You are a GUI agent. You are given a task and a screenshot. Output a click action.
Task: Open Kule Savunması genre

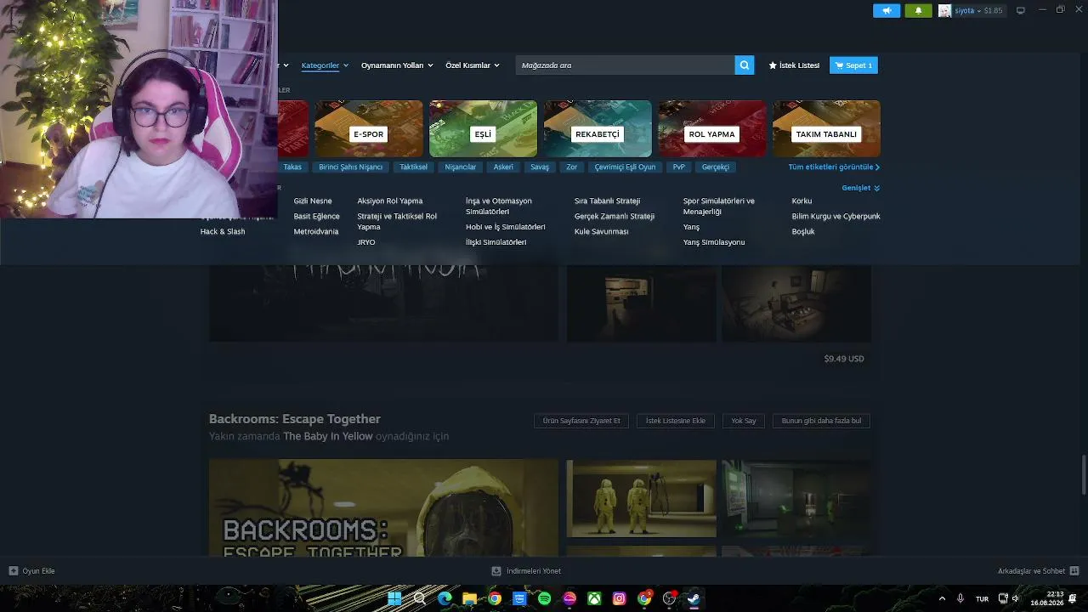(601, 232)
